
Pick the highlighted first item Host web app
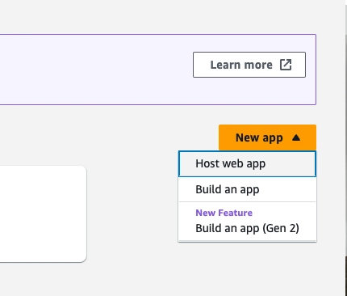pyautogui.click(x=247, y=164)
